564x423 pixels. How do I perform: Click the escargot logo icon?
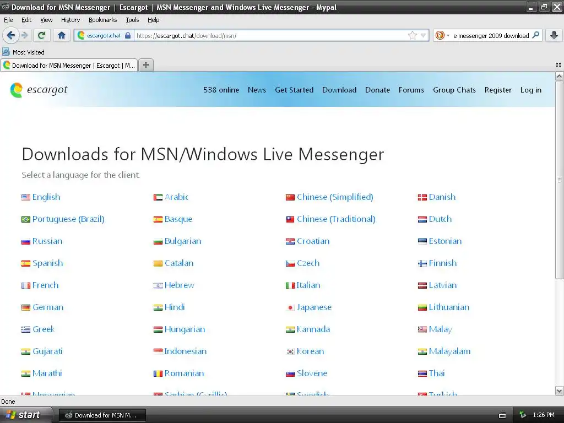point(16,90)
